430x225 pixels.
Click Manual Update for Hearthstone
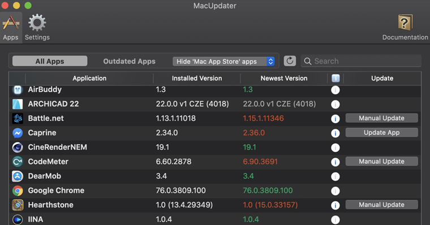(382, 205)
